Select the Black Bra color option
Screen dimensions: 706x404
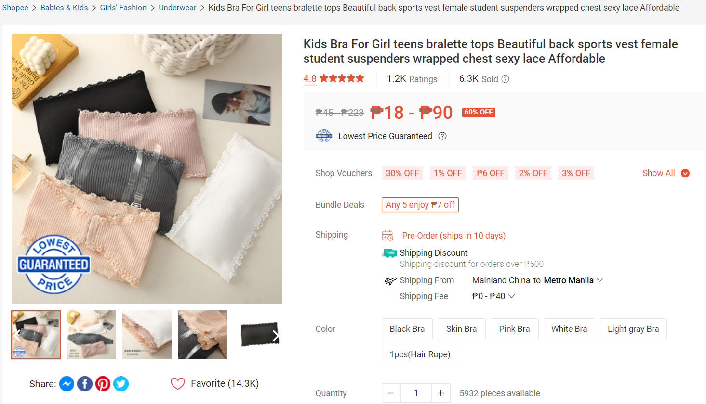(x=407, y=329)
